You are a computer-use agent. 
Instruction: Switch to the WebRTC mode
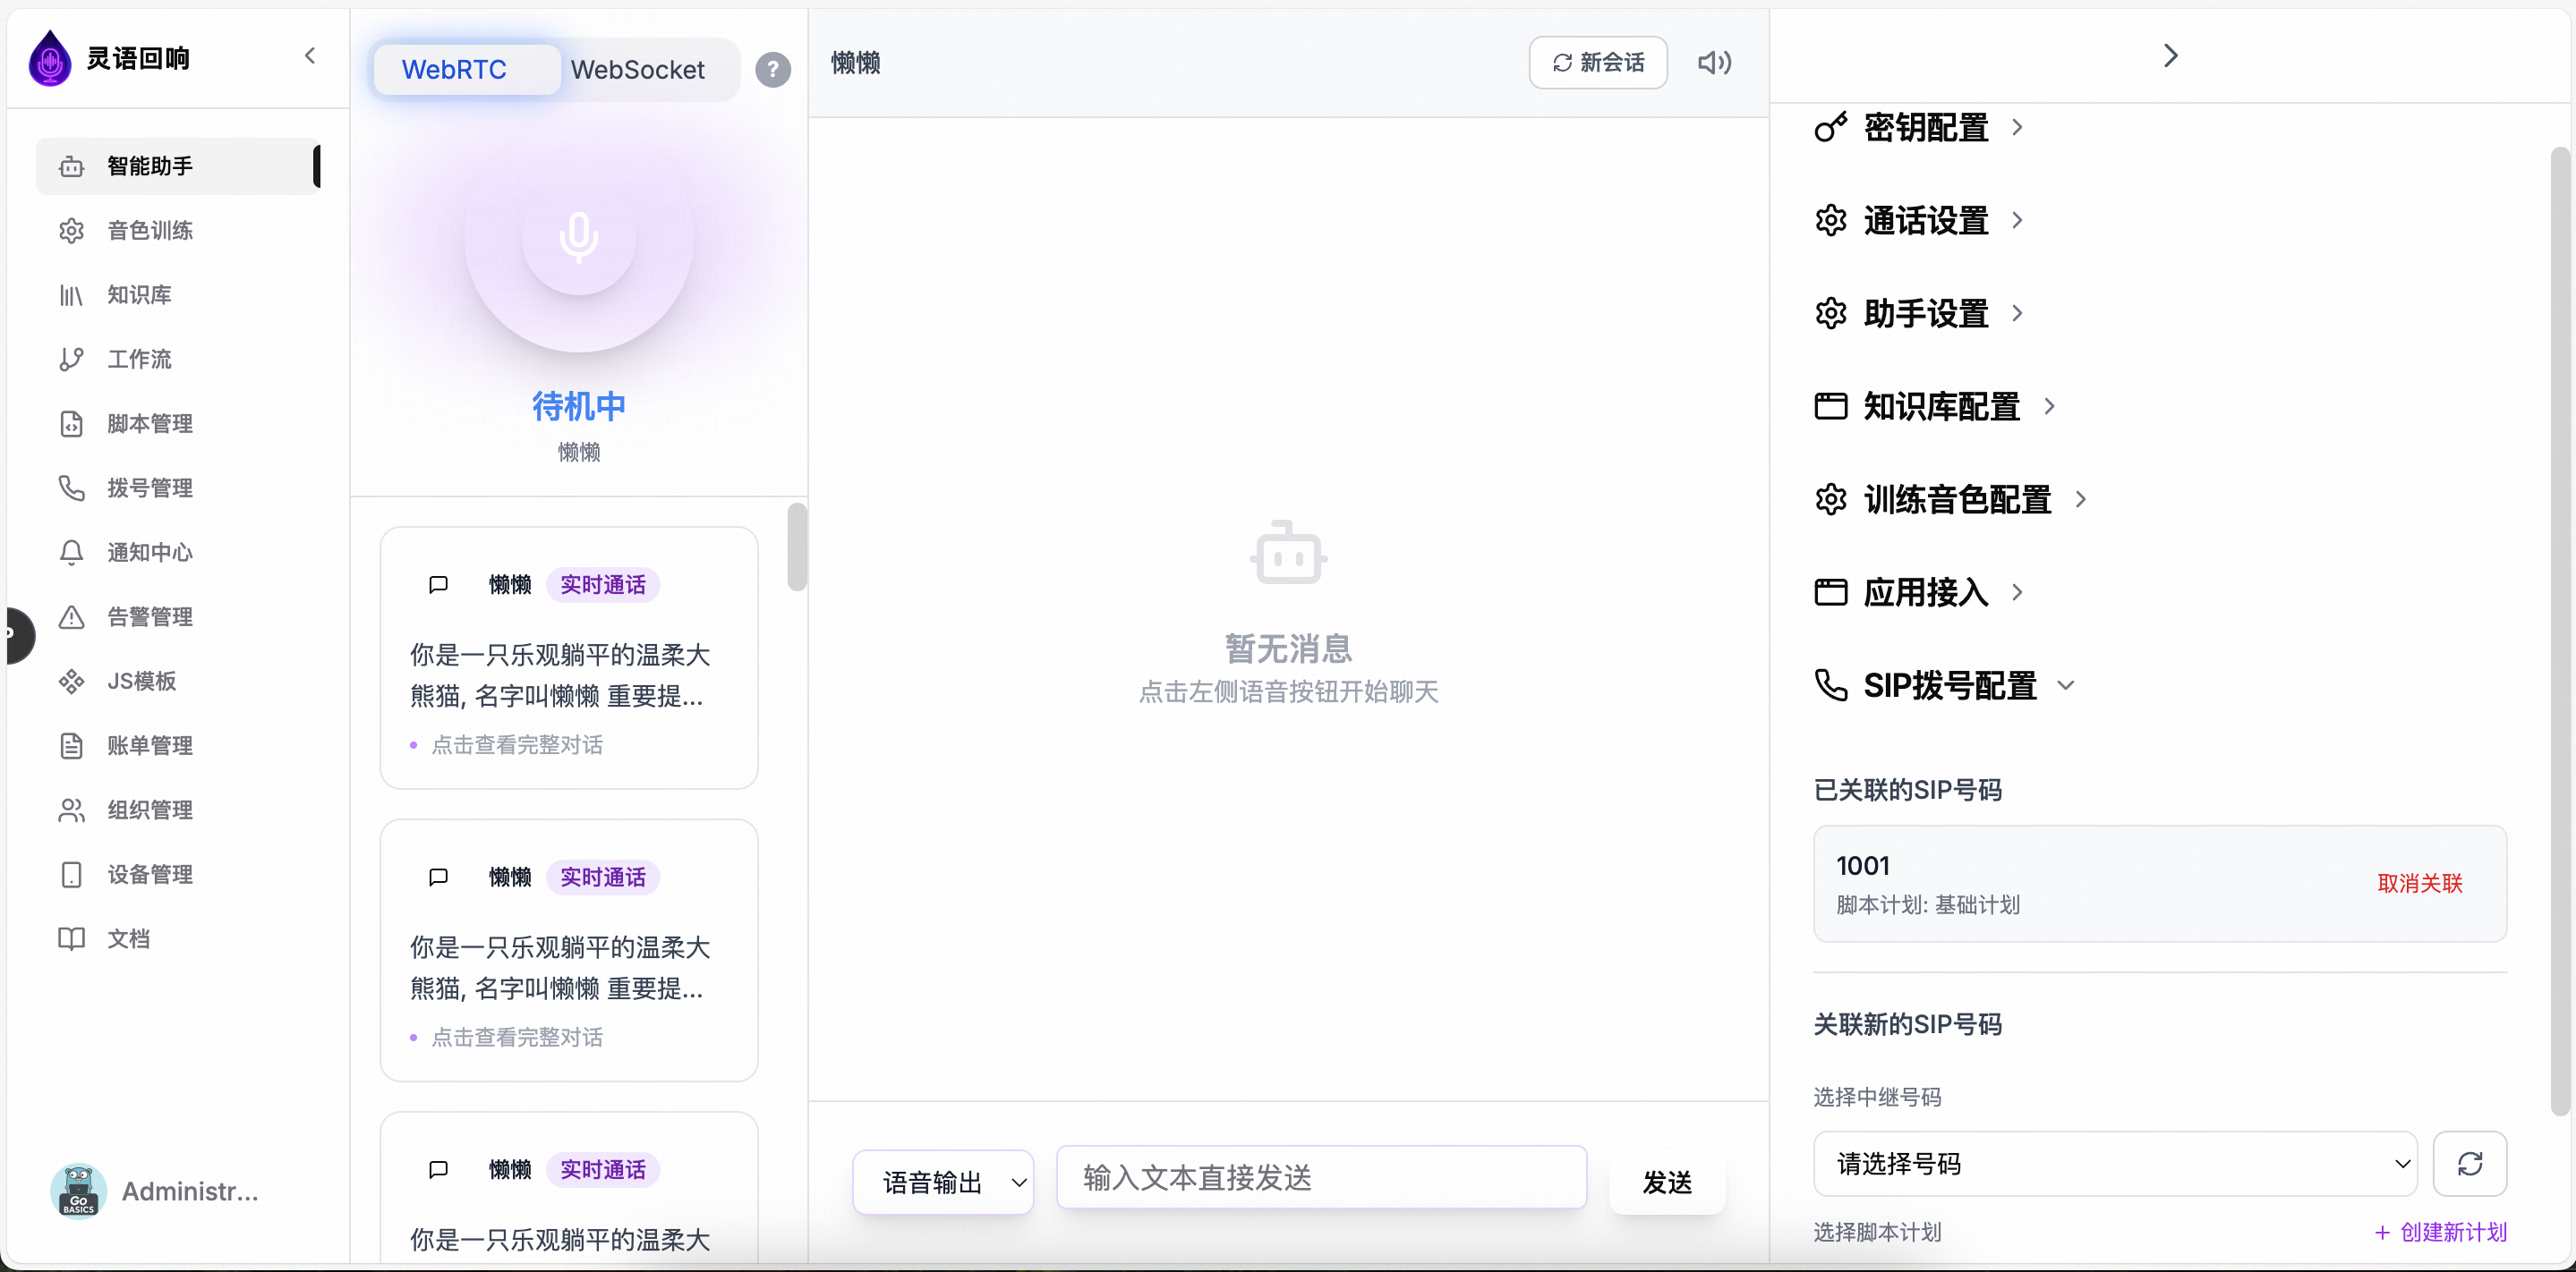pyautogui.click(x=466, y=69)
